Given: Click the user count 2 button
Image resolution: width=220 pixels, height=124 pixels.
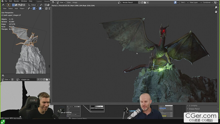Looking at the screenshot, I should pos(38,79).
